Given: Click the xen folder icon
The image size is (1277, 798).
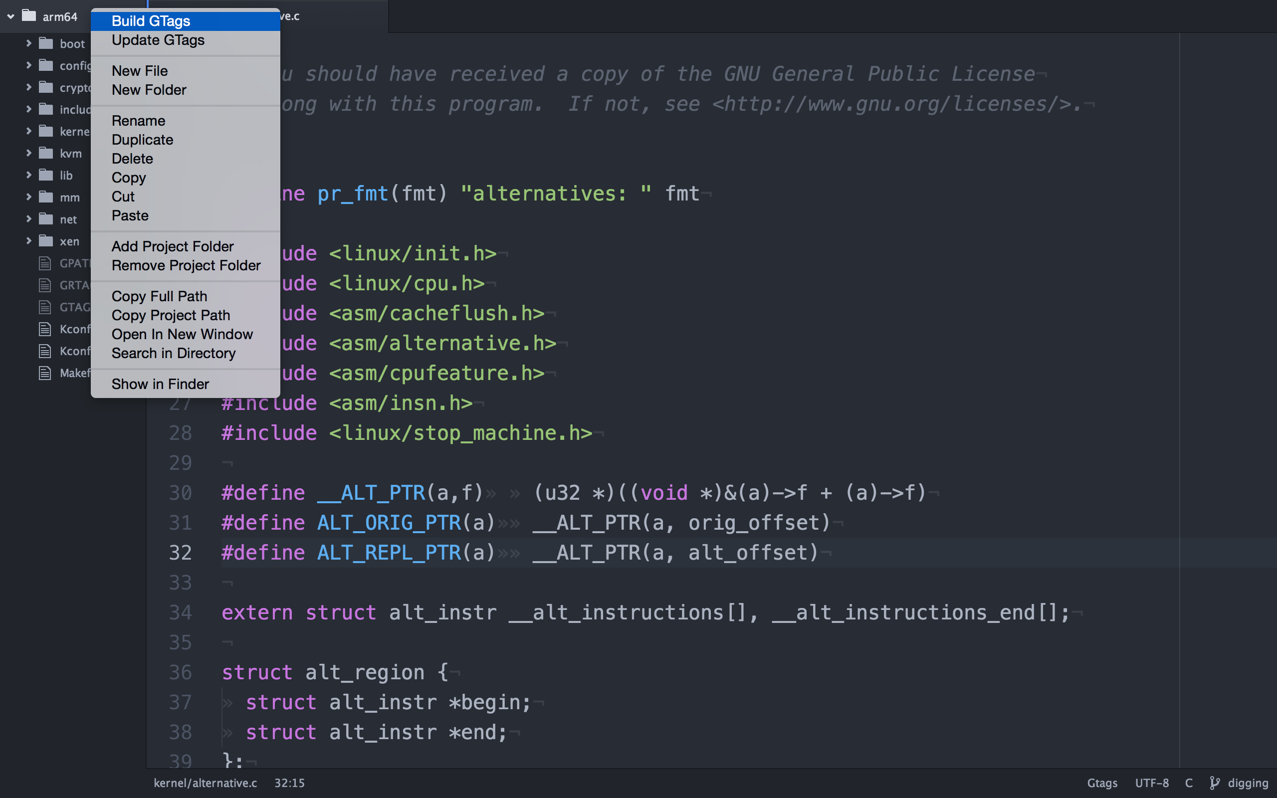Looking at the screenshot, I should click(x=46, y=241).
